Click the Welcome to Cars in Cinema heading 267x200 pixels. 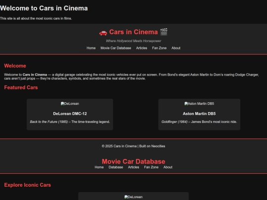point(44,8)
